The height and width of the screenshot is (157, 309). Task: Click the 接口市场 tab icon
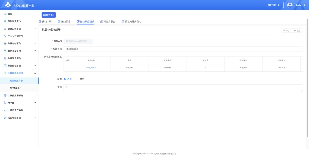[x=40, y=21]
